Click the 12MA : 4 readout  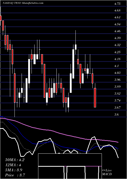click(13, 165)
